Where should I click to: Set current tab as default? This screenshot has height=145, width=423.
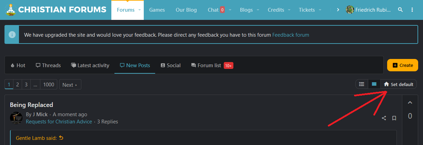tap(399, 84)
